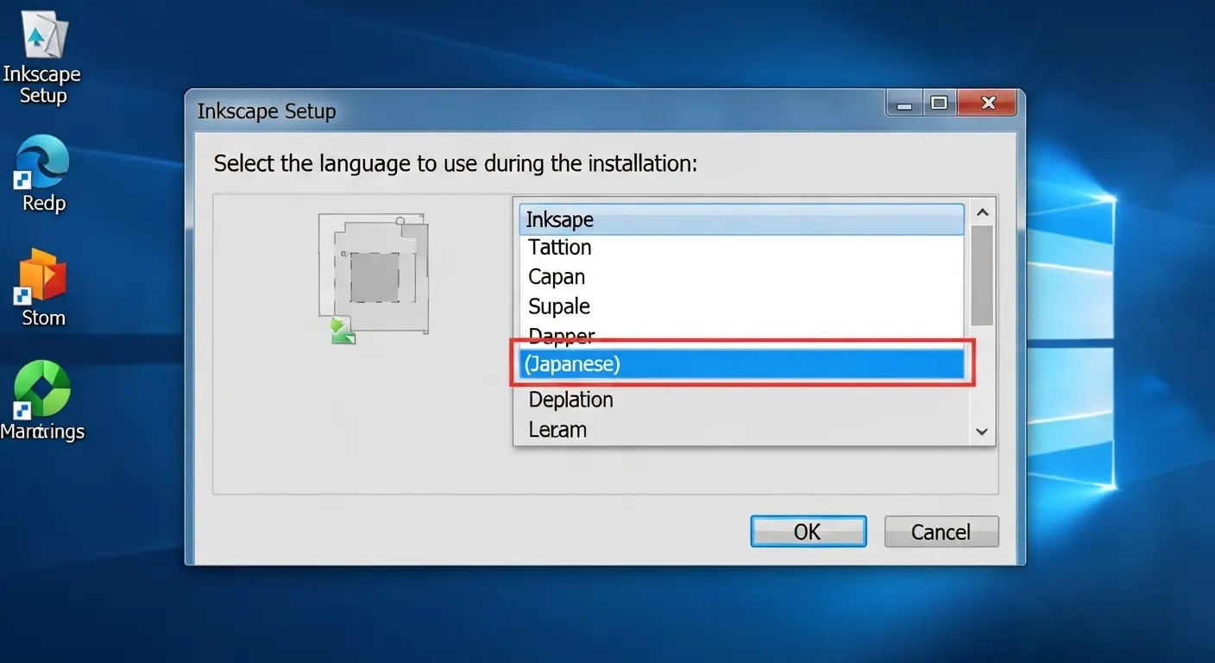The height and width of the screenshot is (663, 1215).
Task: Click the dashed gray square preview image
Action: 375,277
